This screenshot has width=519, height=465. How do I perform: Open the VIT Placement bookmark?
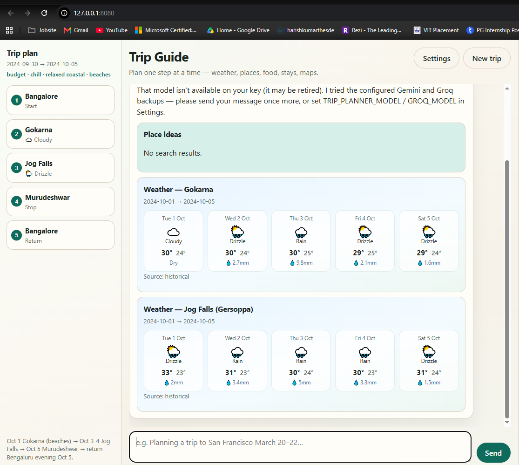pos(436,30)
